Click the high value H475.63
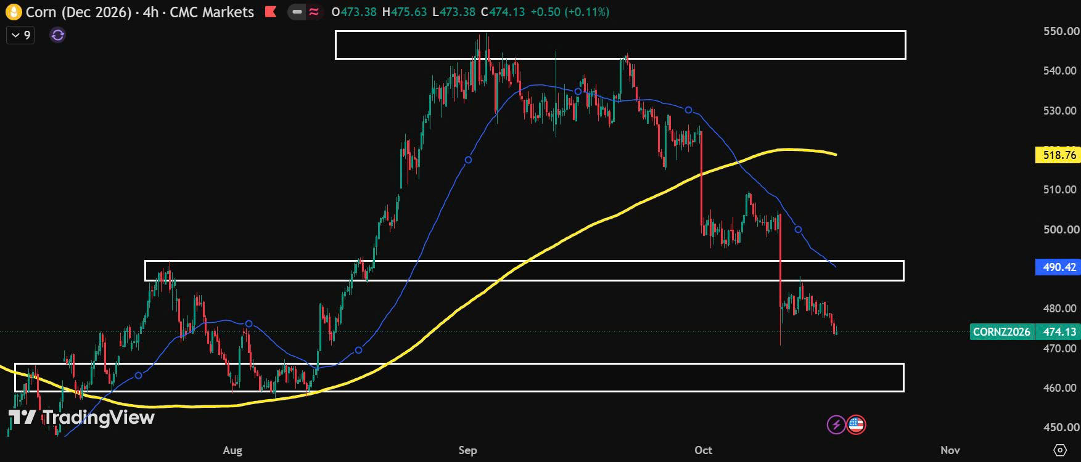Image resolution: width=1081 pixels, height=462 pixels. point(405,12)
